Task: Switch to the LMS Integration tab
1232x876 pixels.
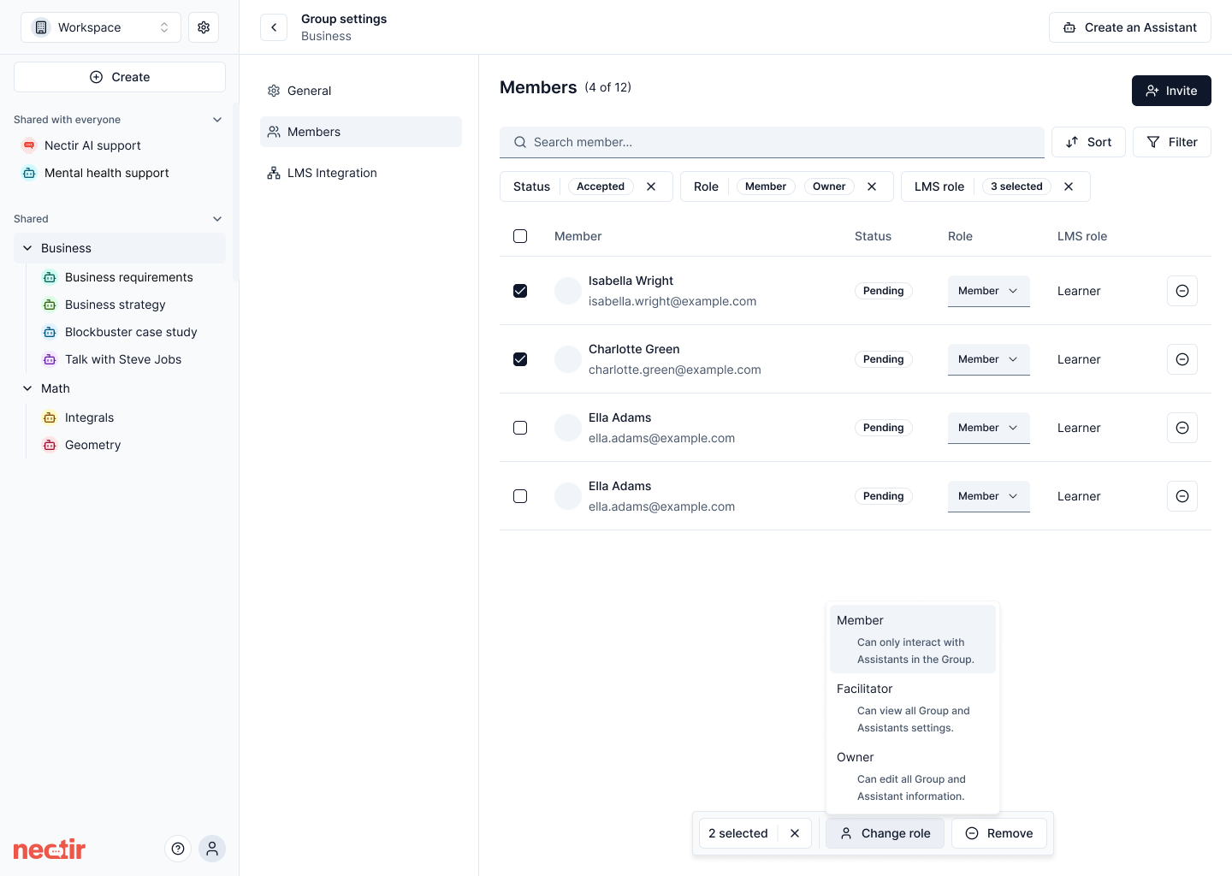Action: (x=332, y=173)
